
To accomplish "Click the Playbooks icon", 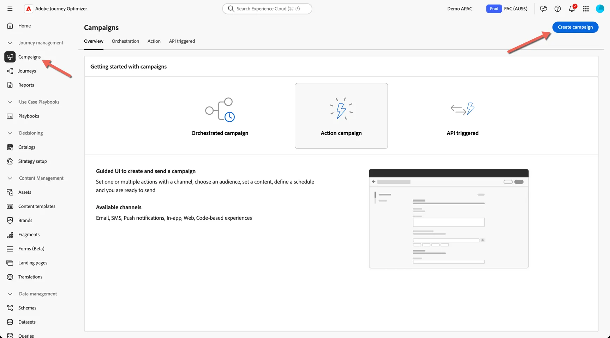I will [10, 116].
